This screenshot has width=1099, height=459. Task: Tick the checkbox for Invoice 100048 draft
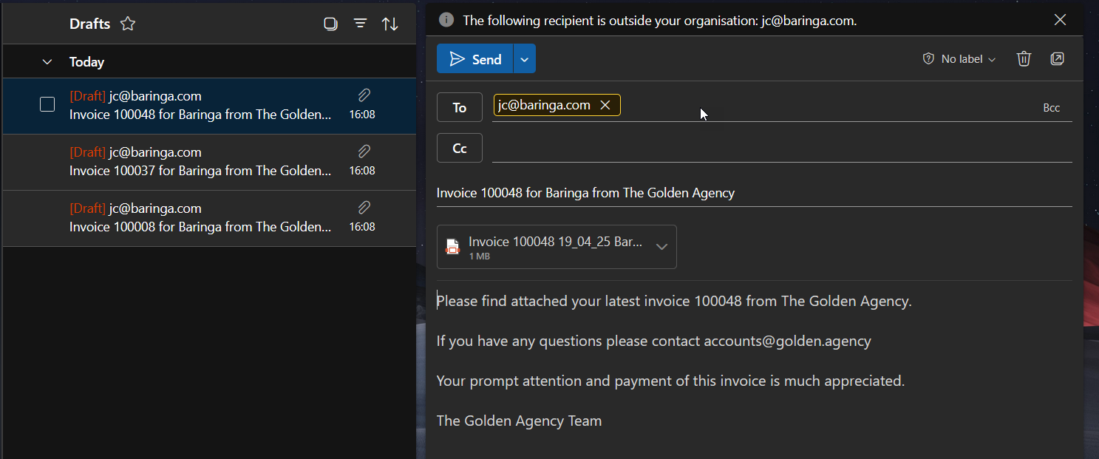point(47,105)
